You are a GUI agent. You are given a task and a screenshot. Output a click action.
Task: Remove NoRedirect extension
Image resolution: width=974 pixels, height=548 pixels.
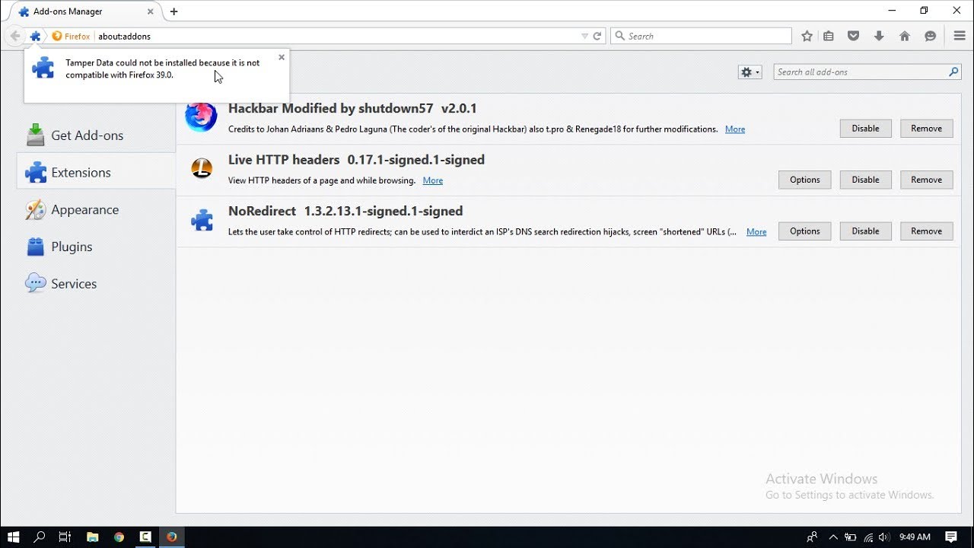(x=926, y=231)
